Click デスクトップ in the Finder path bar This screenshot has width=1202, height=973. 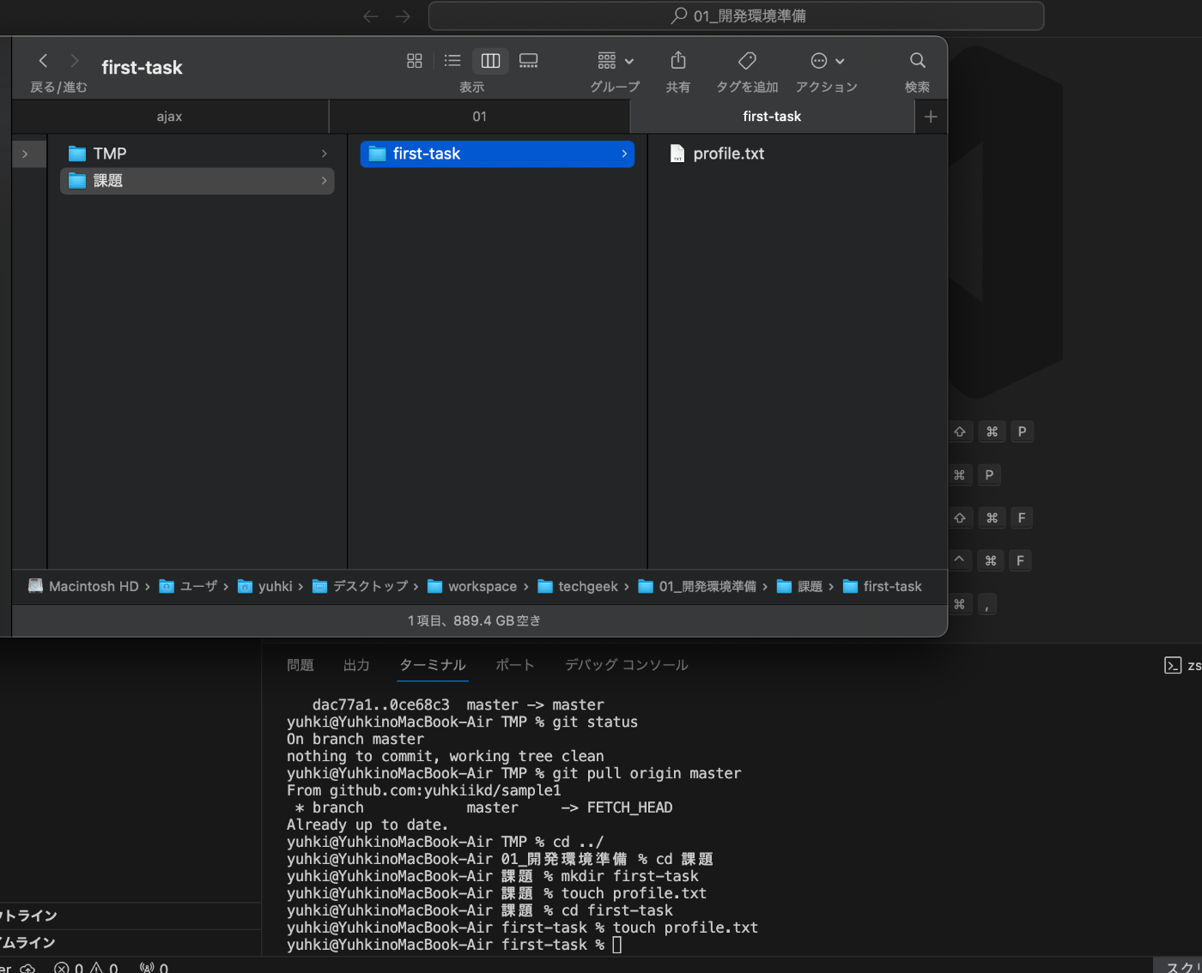pos(361,586)
